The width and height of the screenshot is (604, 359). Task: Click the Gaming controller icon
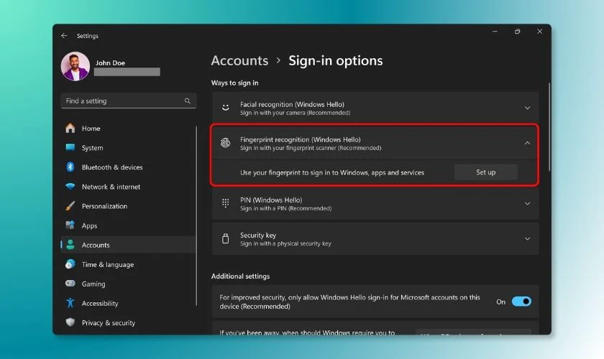pos(70,284)
